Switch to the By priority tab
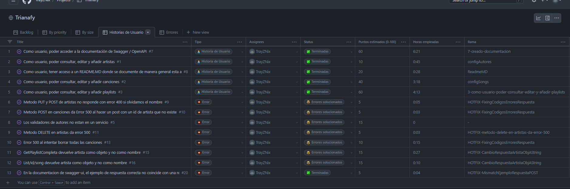Image resolution: width=570 pixels, height=189 pixels. tap(54, 32)
